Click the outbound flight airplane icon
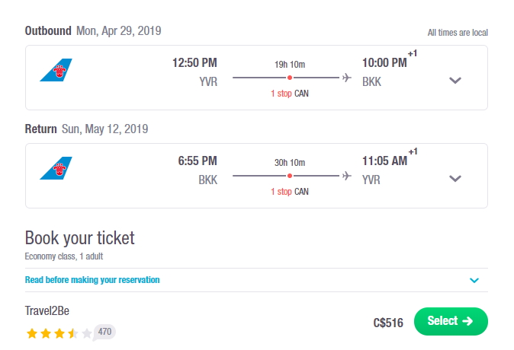This screenshot has width=514, height=350. (x=346, y=78)
